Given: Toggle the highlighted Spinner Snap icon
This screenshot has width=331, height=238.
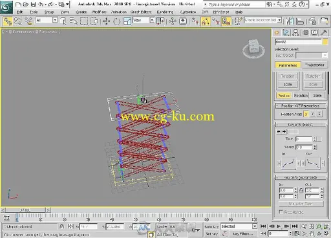Looking at the screenshot, I should (226, 21).
